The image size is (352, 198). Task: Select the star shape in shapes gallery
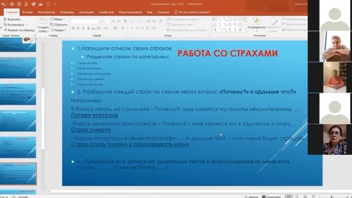[x=240, y=29]
